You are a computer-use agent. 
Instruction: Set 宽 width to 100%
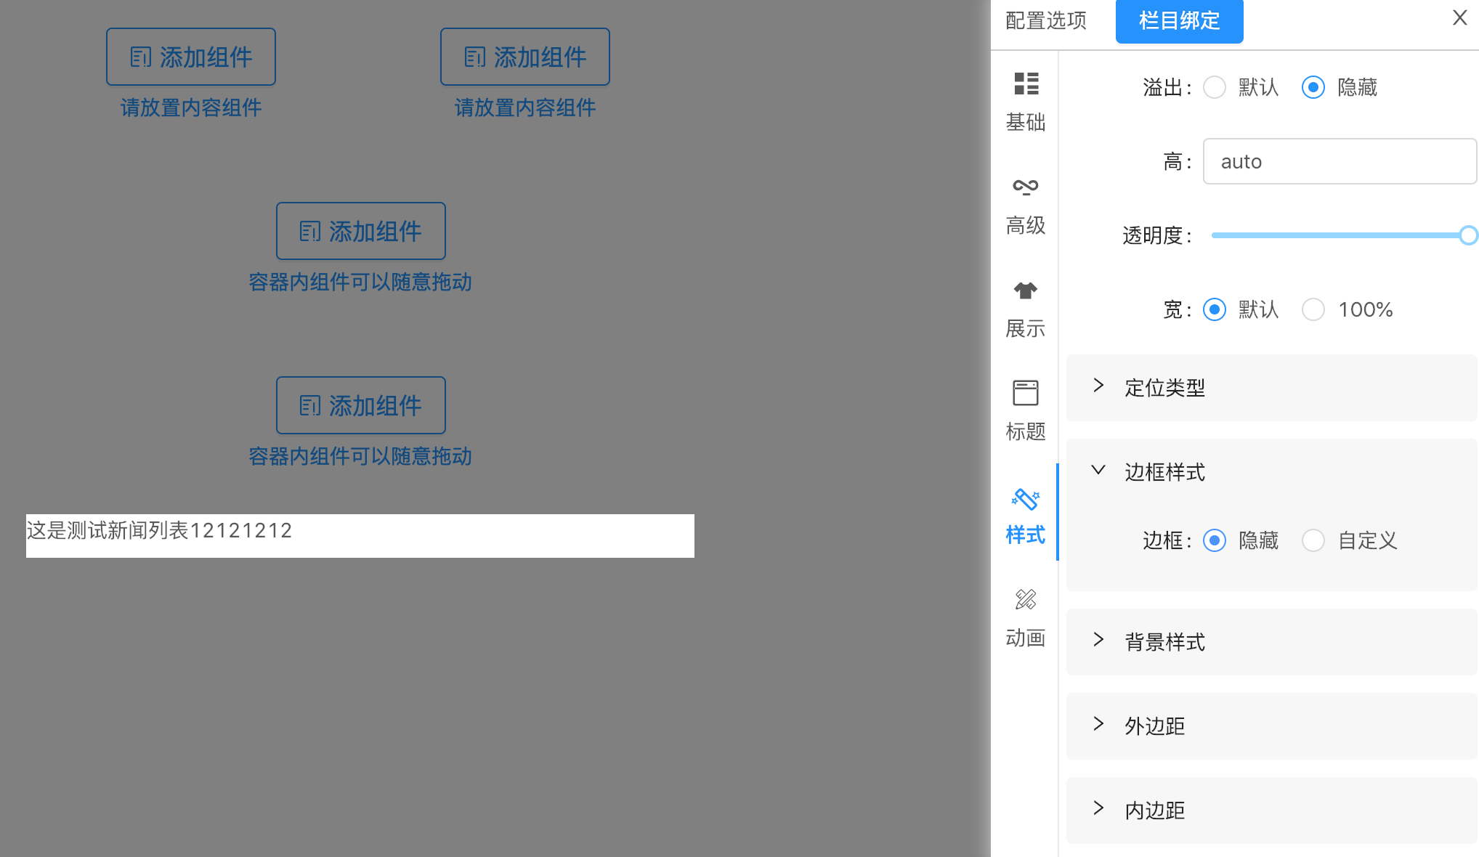click(x=1313, y=309)
